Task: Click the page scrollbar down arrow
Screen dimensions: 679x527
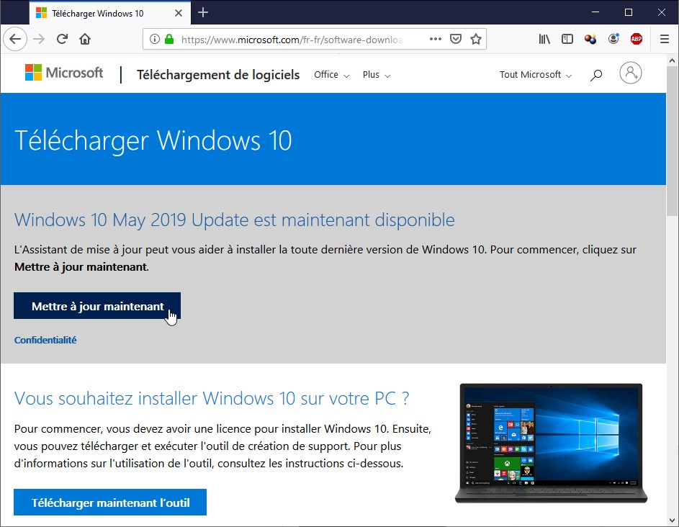Action: (x=672, y=521)
